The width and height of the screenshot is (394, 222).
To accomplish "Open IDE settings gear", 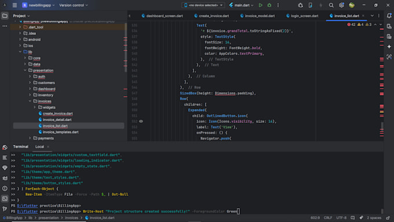I will [x=341, y=5].
